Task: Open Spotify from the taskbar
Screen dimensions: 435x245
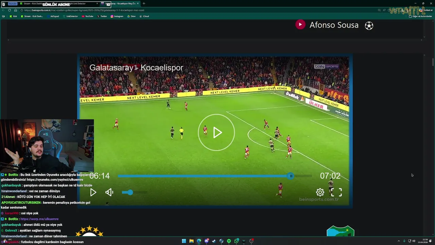Action: coord(229,241)
